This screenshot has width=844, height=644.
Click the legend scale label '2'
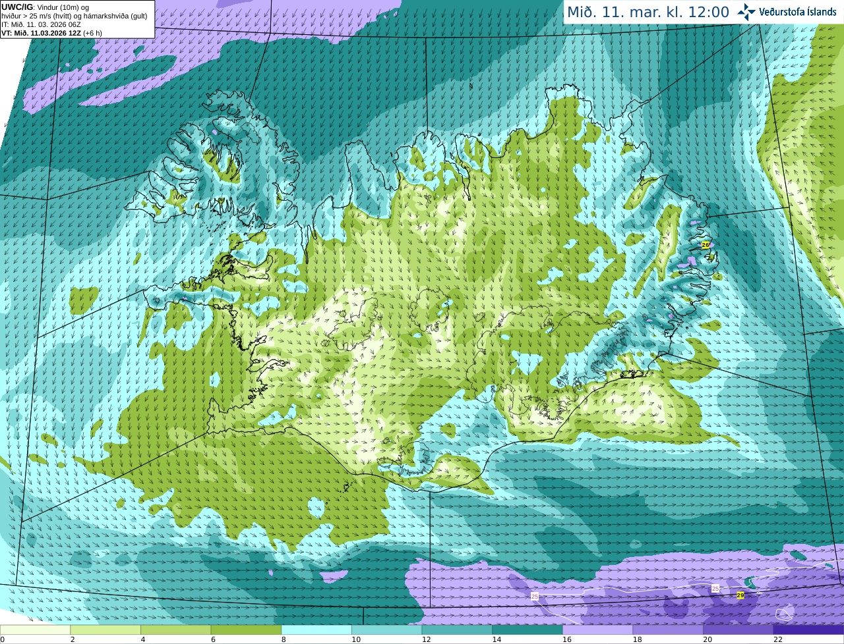click(73, 639)
